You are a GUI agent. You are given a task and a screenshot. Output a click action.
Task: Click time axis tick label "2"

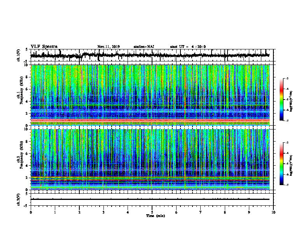[79, 212]
